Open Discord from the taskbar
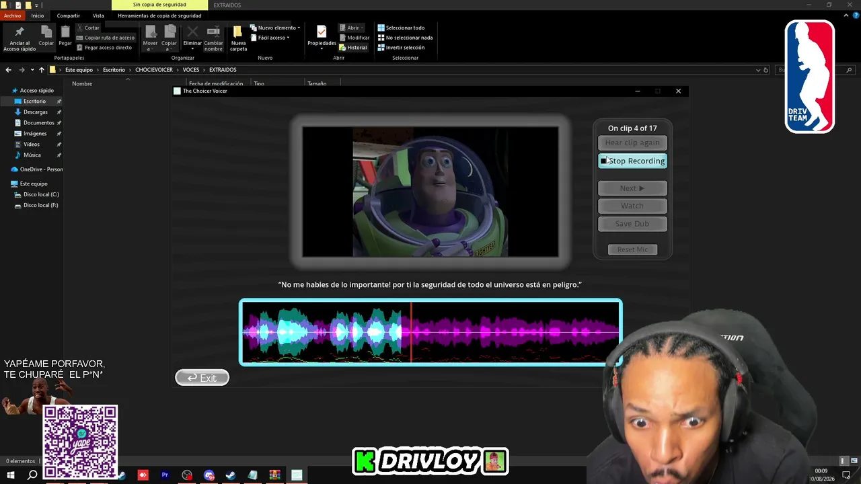This screenshot has height=484, width=861. [x=209, y=475]
